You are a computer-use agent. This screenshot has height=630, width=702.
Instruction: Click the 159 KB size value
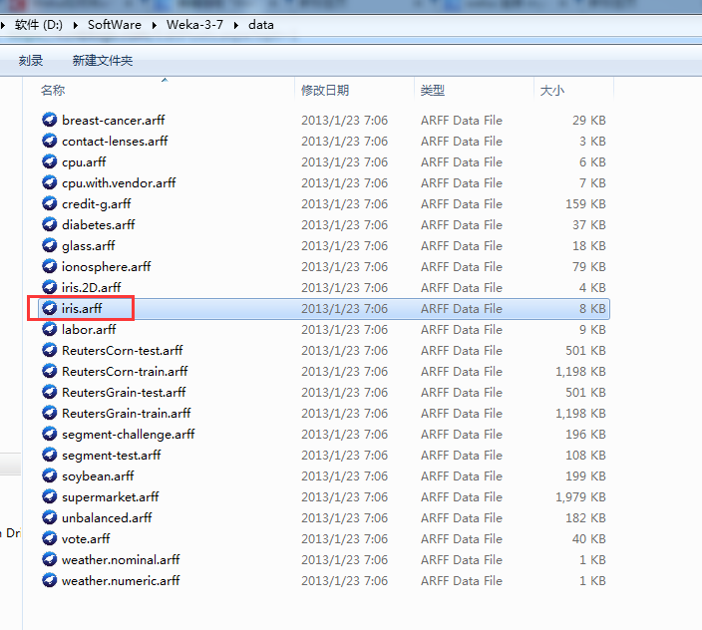tap(585, 203)
